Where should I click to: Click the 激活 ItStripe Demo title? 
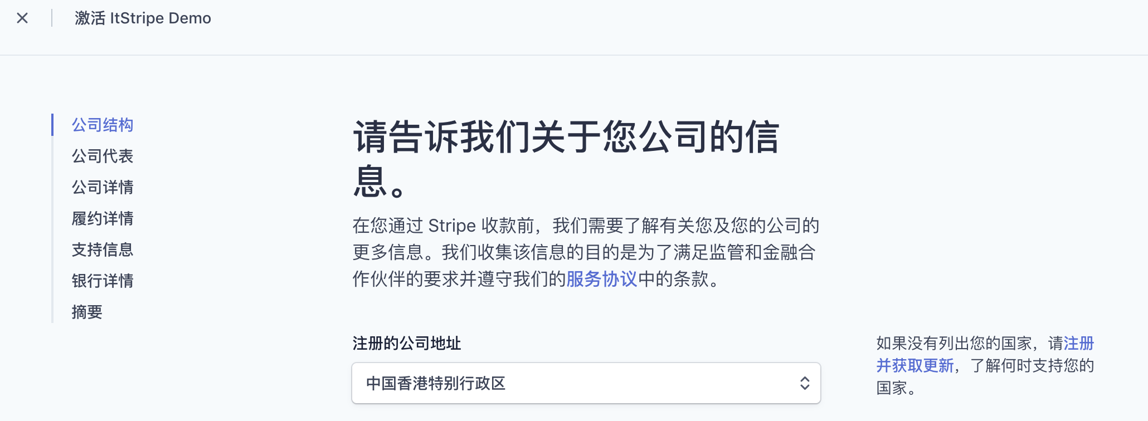[143, 18]
